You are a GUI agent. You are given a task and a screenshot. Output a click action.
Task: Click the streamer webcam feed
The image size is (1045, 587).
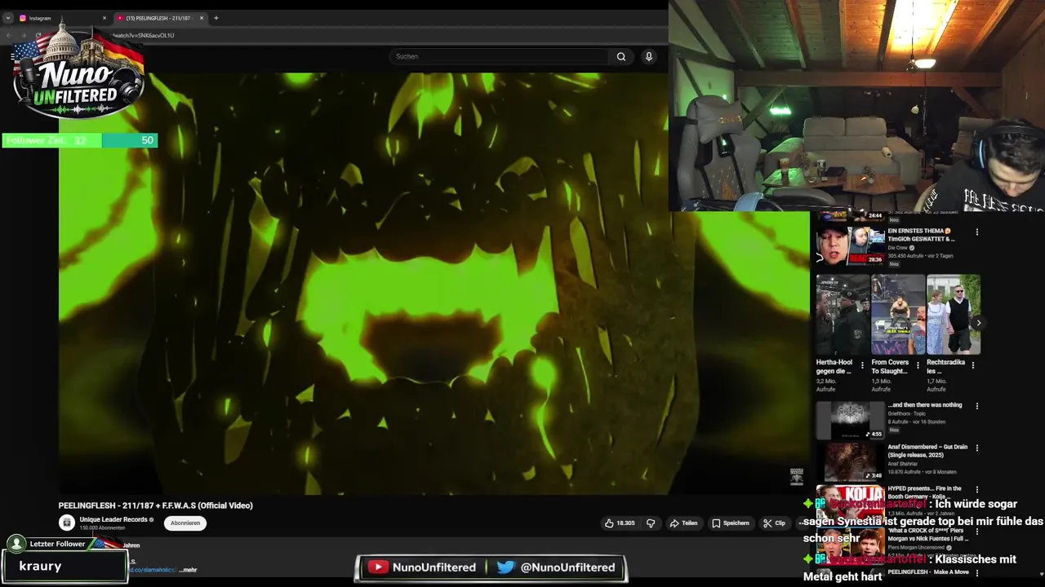coord(856,106)
